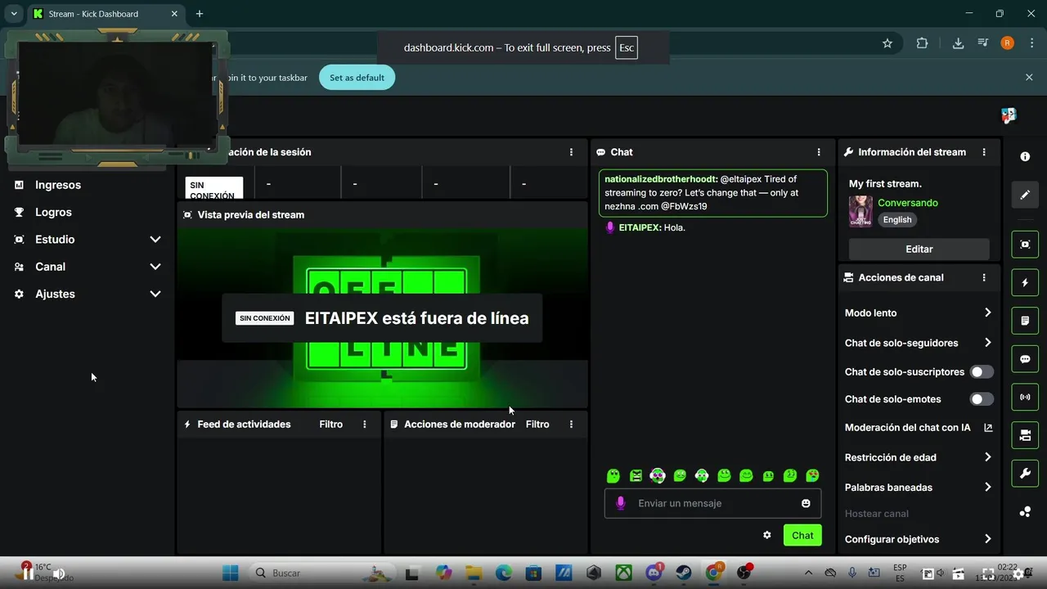Open Chat de solo-seguidores options
Viewport: 1047px width, 589px height.
pos(919,343)
